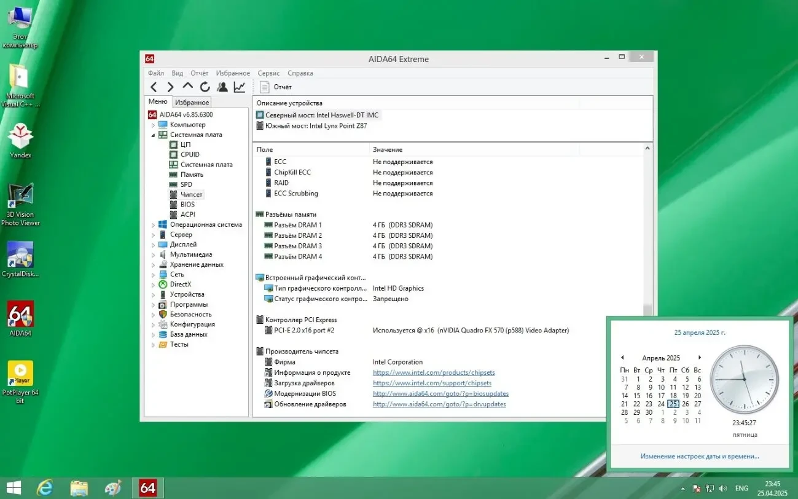Launch CrystalDisk desktop shortcut

pyautogui.click(x=20, y=255)
